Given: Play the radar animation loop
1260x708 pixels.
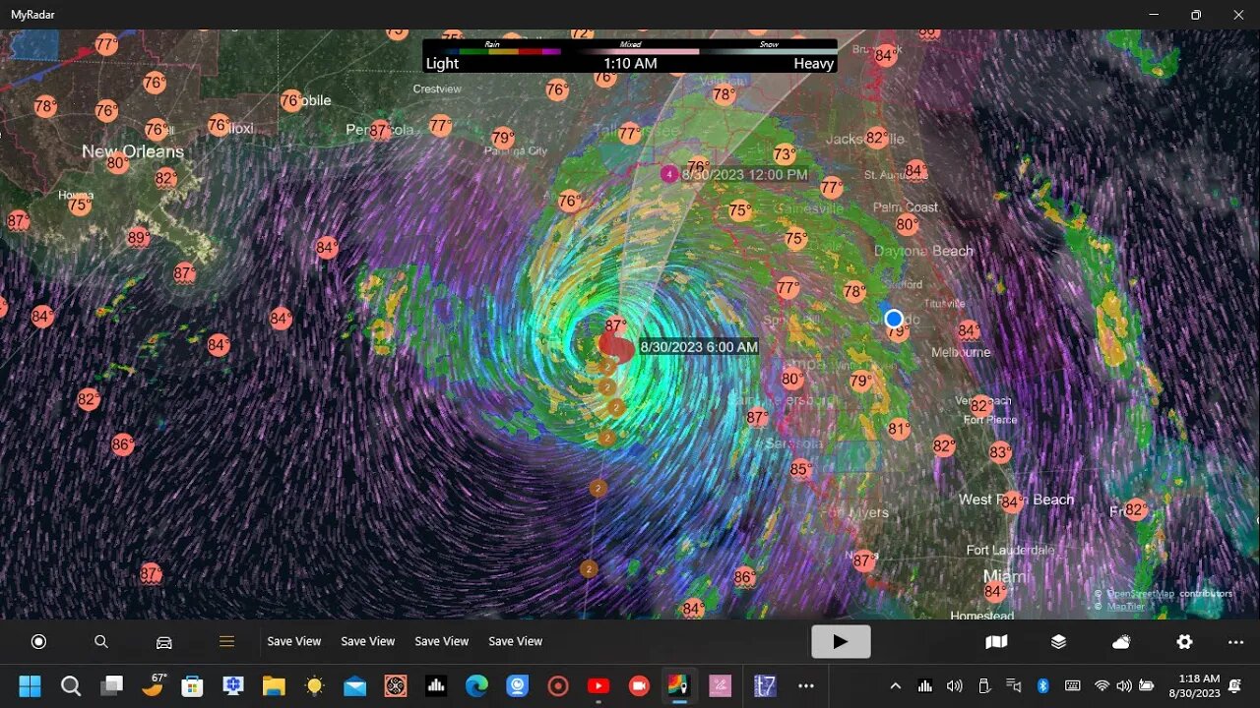Looking at the screenshot, I should point(841,641).
